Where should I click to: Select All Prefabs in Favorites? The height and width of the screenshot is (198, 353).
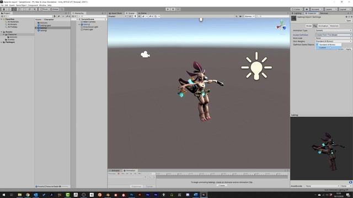[x=12, y=27]
